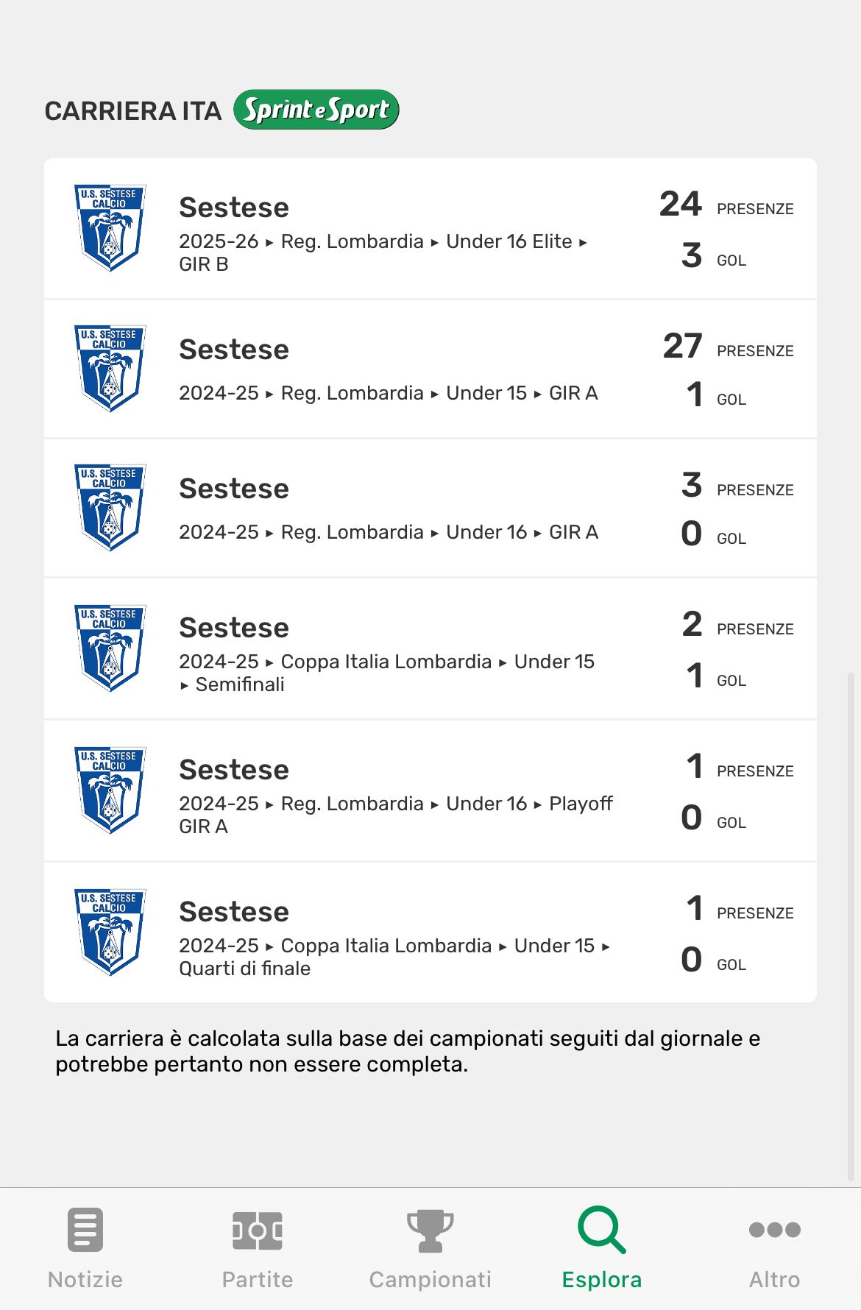Select the Esplora search tab
Image resolution: width=861 pixels, height=1310 pixels.
(x=602, y=1248)
